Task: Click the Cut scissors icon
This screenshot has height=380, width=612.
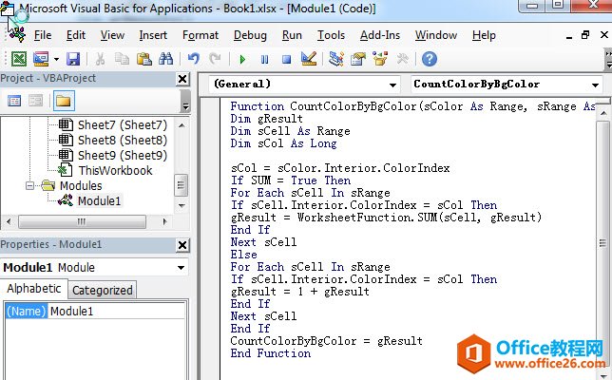Action: [x=101, y=59]
